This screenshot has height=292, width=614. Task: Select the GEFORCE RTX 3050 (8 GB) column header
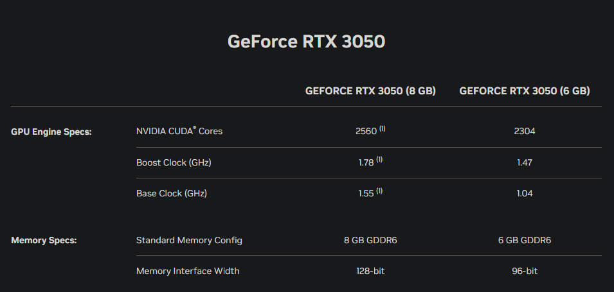[370, 91]
